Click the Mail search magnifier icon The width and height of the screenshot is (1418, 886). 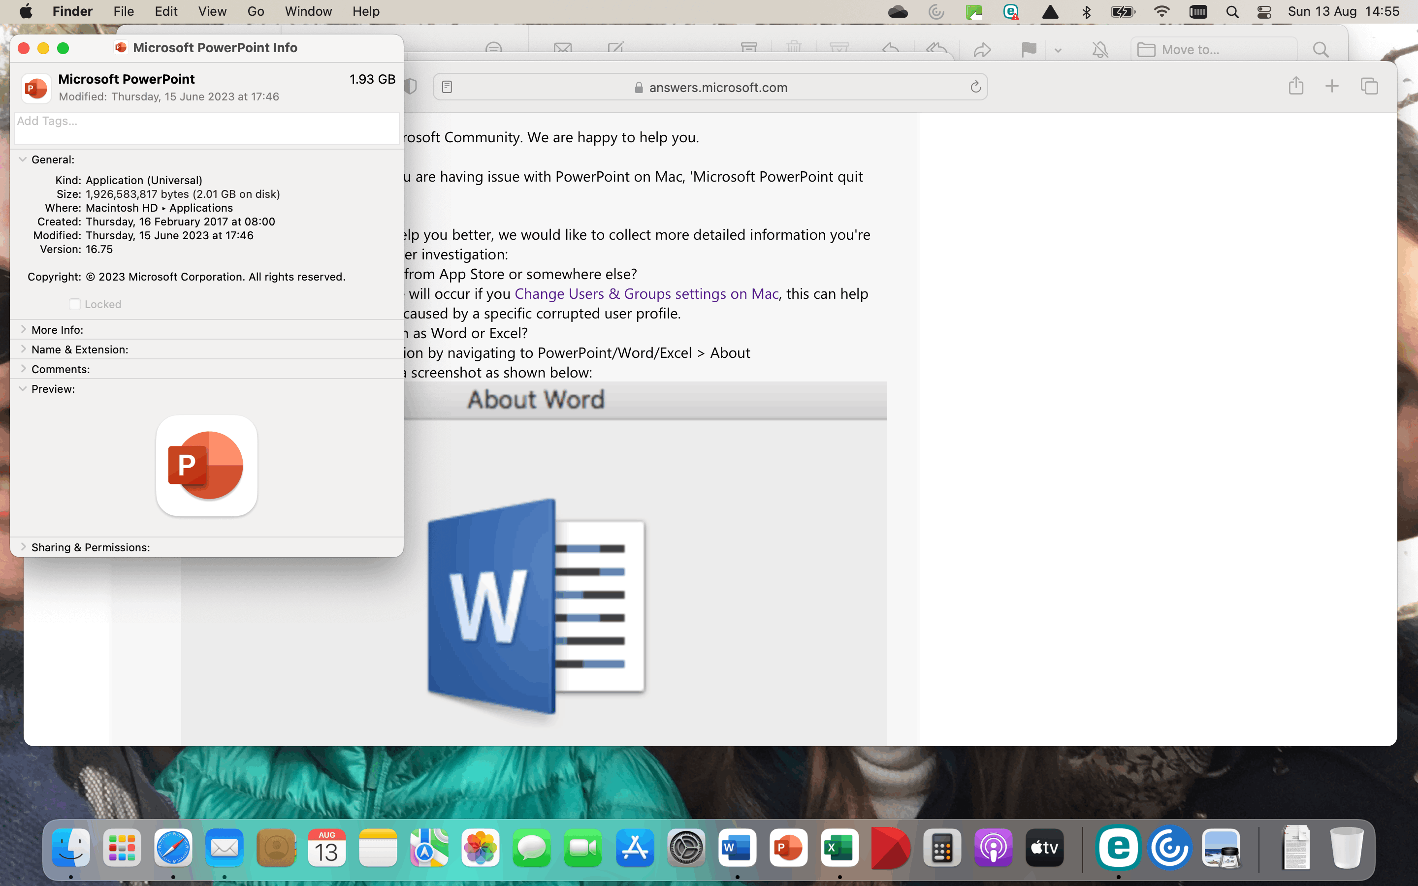click(1321, 50)
